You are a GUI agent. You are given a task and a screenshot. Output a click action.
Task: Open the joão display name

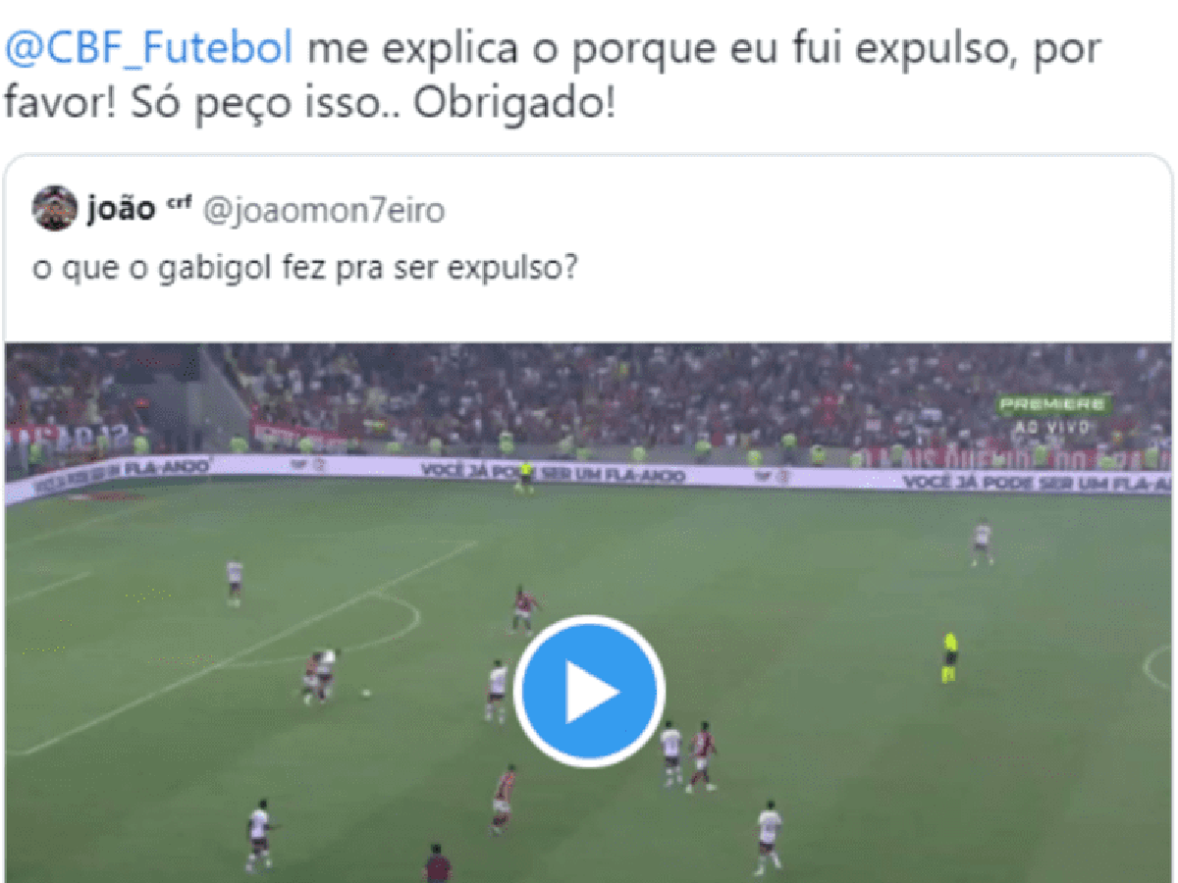point(121,209)
